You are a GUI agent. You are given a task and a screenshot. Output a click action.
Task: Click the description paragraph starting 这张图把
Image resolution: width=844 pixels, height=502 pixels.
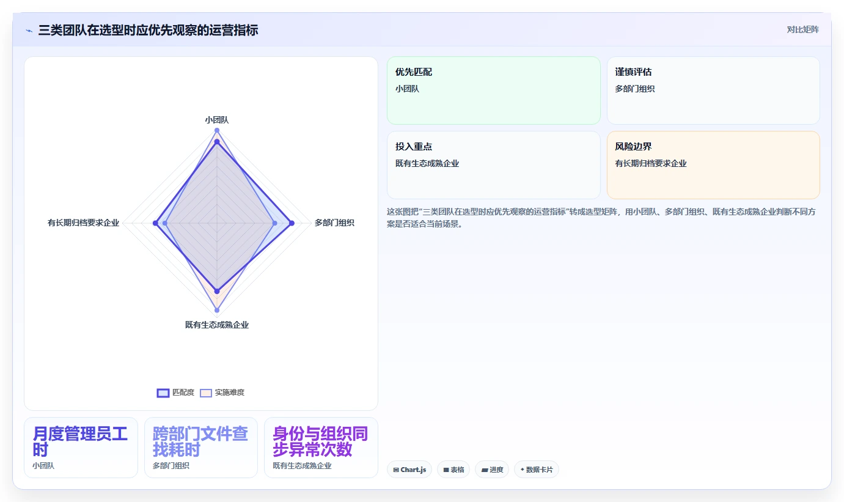coord(603,218)
